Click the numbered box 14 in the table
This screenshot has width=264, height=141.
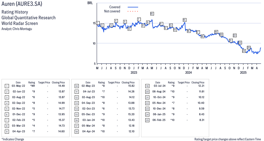pos(77,109)
